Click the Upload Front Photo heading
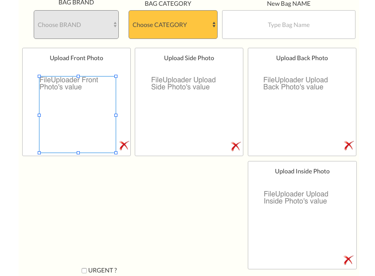Image resolution: width=375 pixels, height=276 pixels. point(76,58)
